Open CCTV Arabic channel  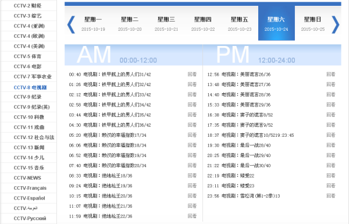(x=26, y=208)
